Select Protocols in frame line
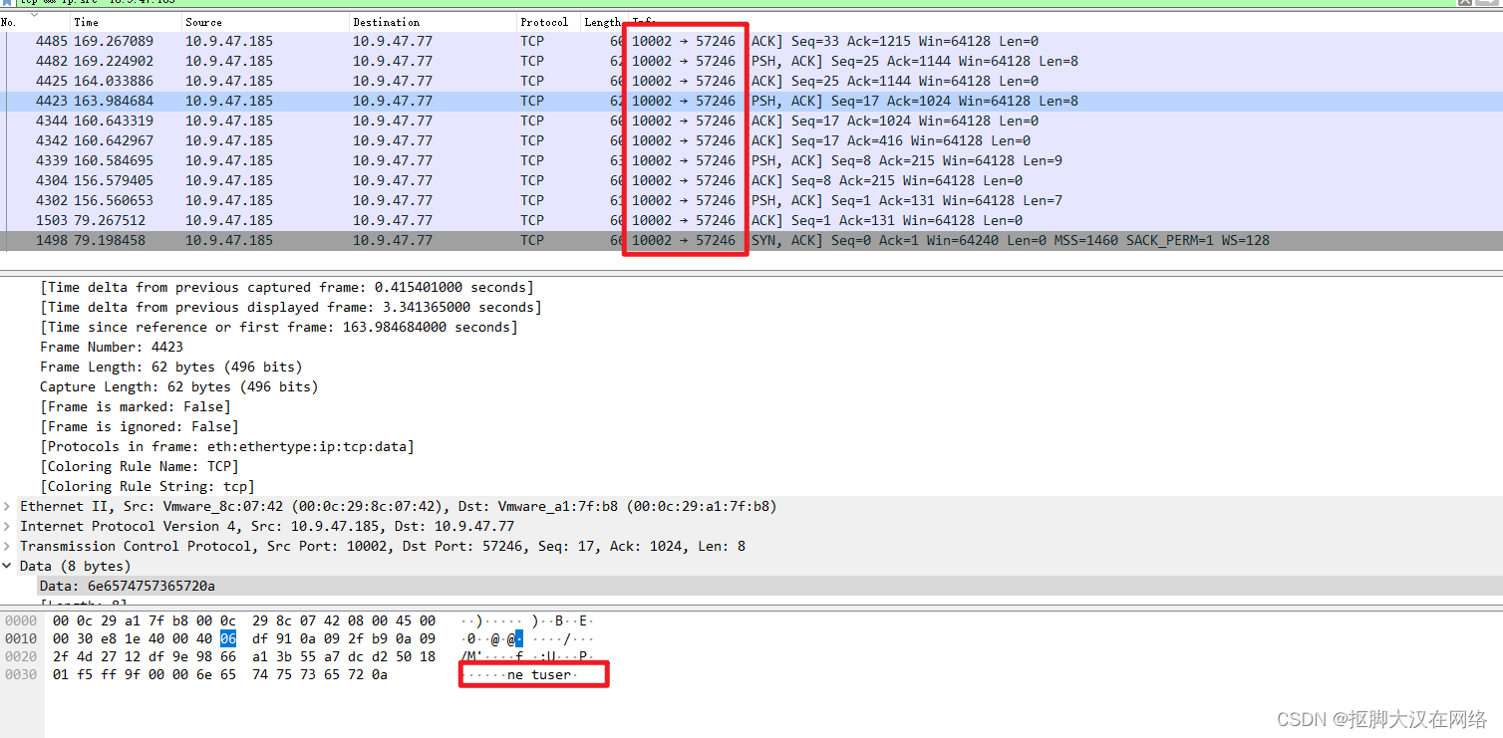1503x738 pixels. (227, 446)
